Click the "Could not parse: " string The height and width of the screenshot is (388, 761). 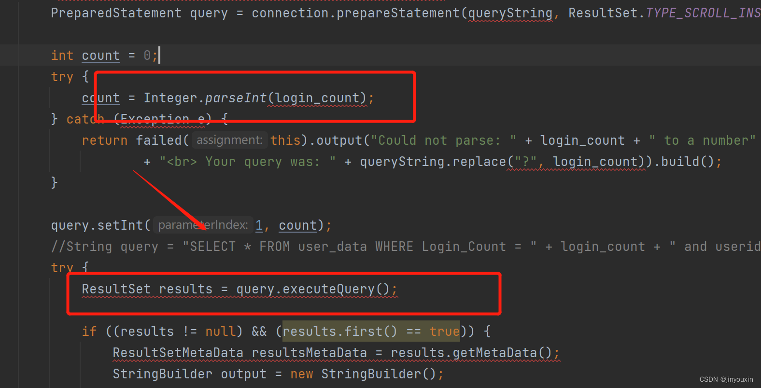(x=443, y=140)
